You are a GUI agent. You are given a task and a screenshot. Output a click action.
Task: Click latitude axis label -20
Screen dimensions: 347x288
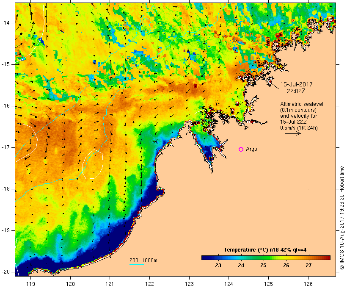(6, 272)
